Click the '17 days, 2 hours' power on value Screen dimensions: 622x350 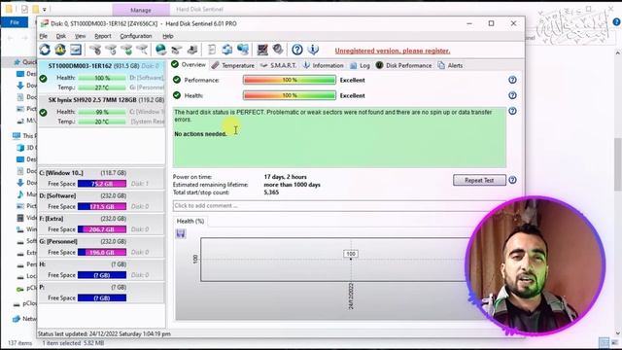pos(285,177)
